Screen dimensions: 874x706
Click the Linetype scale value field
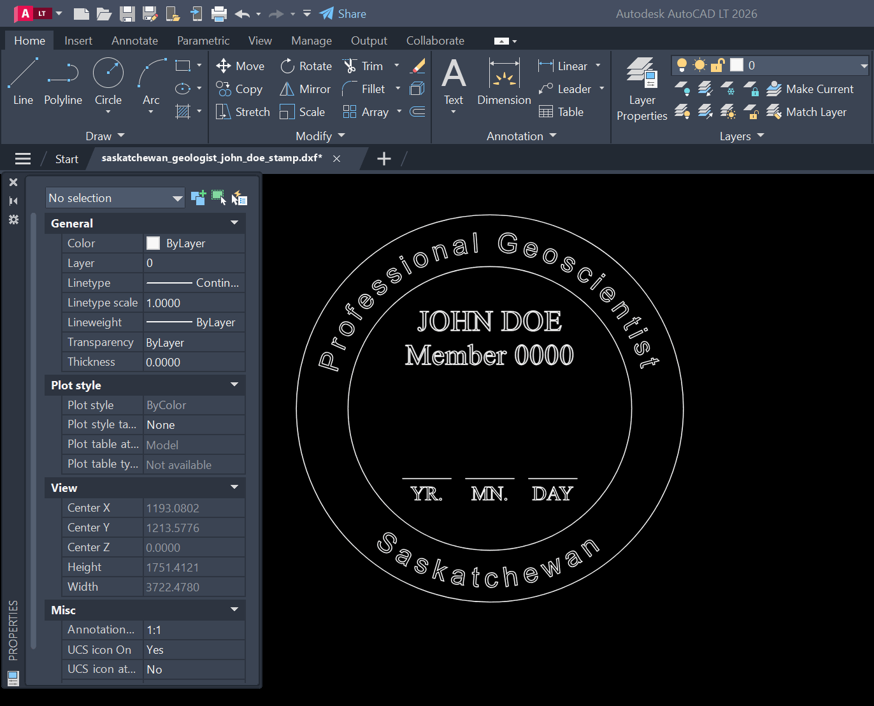194,303
